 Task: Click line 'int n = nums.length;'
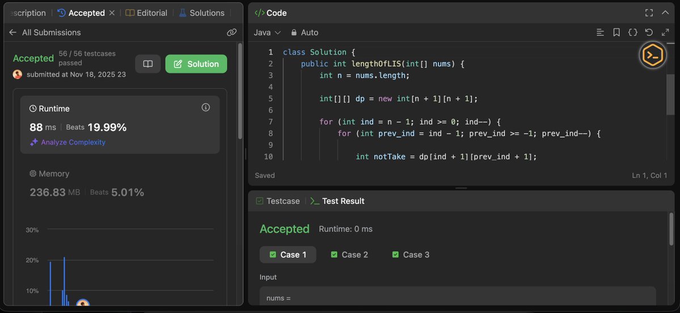365,75
